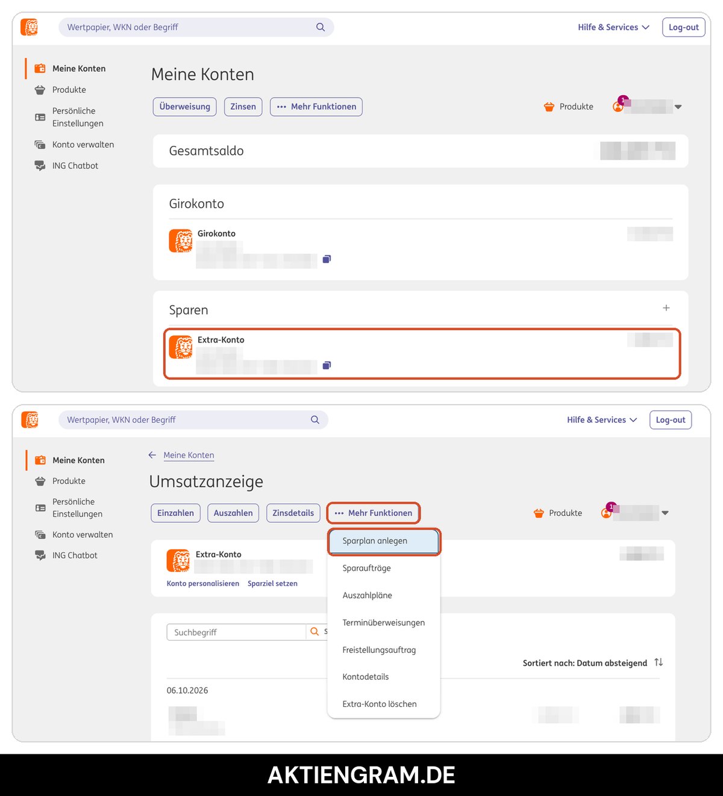723x796 pixels.
Task: Click Log-out in the bottom header
Action: point(671,420)
